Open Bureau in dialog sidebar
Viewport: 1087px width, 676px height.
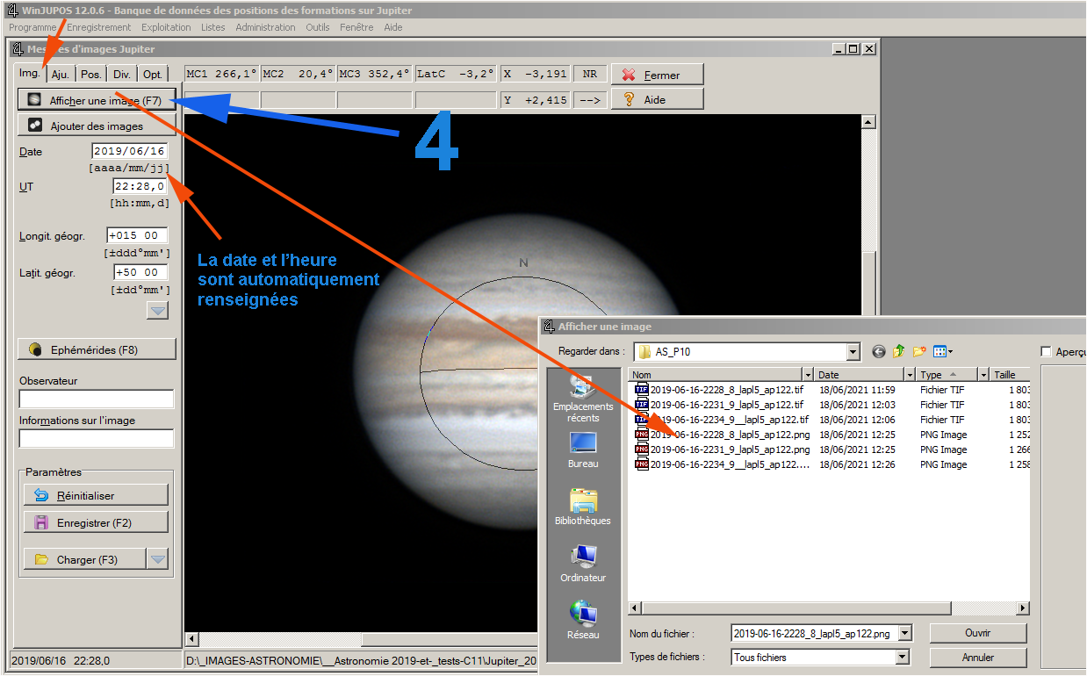click(583, 448)
